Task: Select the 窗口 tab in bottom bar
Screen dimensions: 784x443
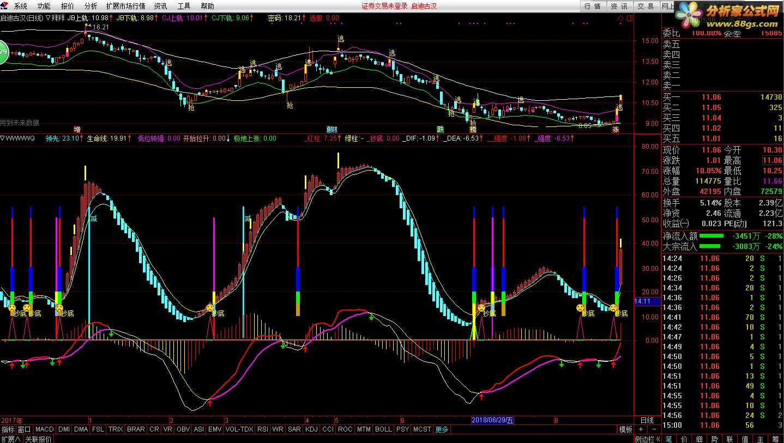Action: click(25, 429)
